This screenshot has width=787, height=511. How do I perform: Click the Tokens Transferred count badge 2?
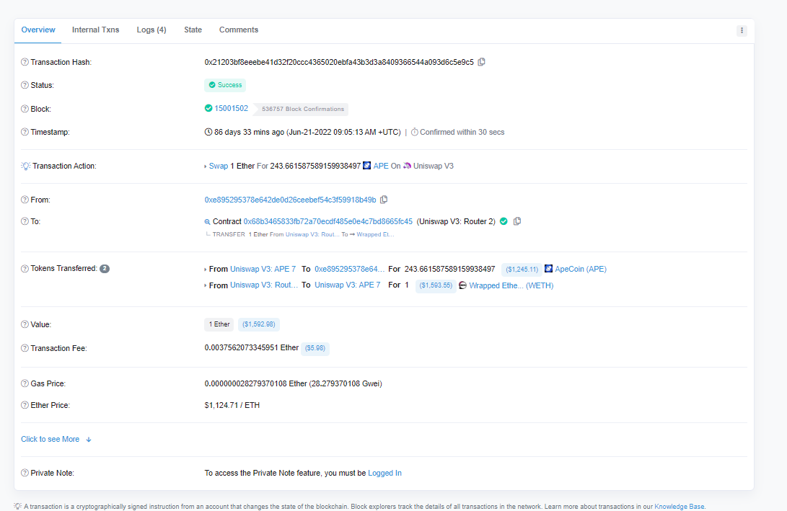pyautogui.click(x=105, y=269)
